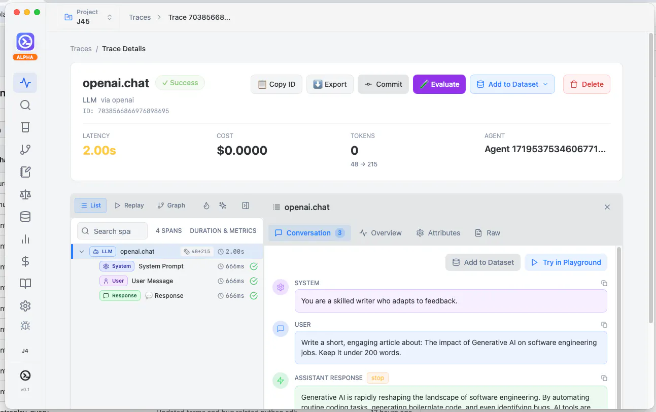Open the beaker experiments icon in sidebar

coord(25,127)
